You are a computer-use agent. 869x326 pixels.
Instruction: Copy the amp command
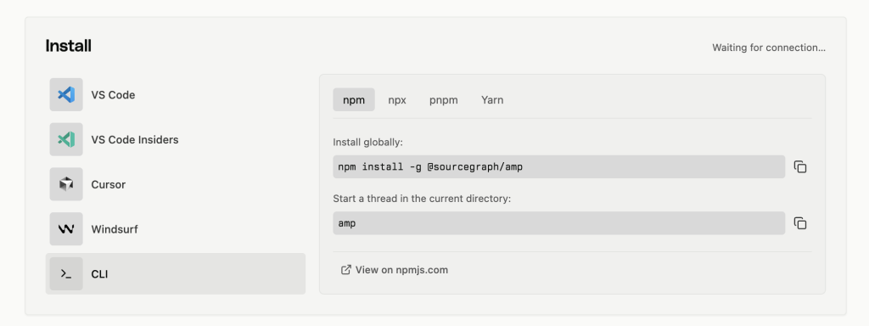(x=799, y=223)
